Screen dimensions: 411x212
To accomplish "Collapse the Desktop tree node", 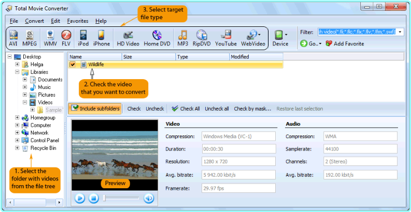I will click(x=10, y=57).
